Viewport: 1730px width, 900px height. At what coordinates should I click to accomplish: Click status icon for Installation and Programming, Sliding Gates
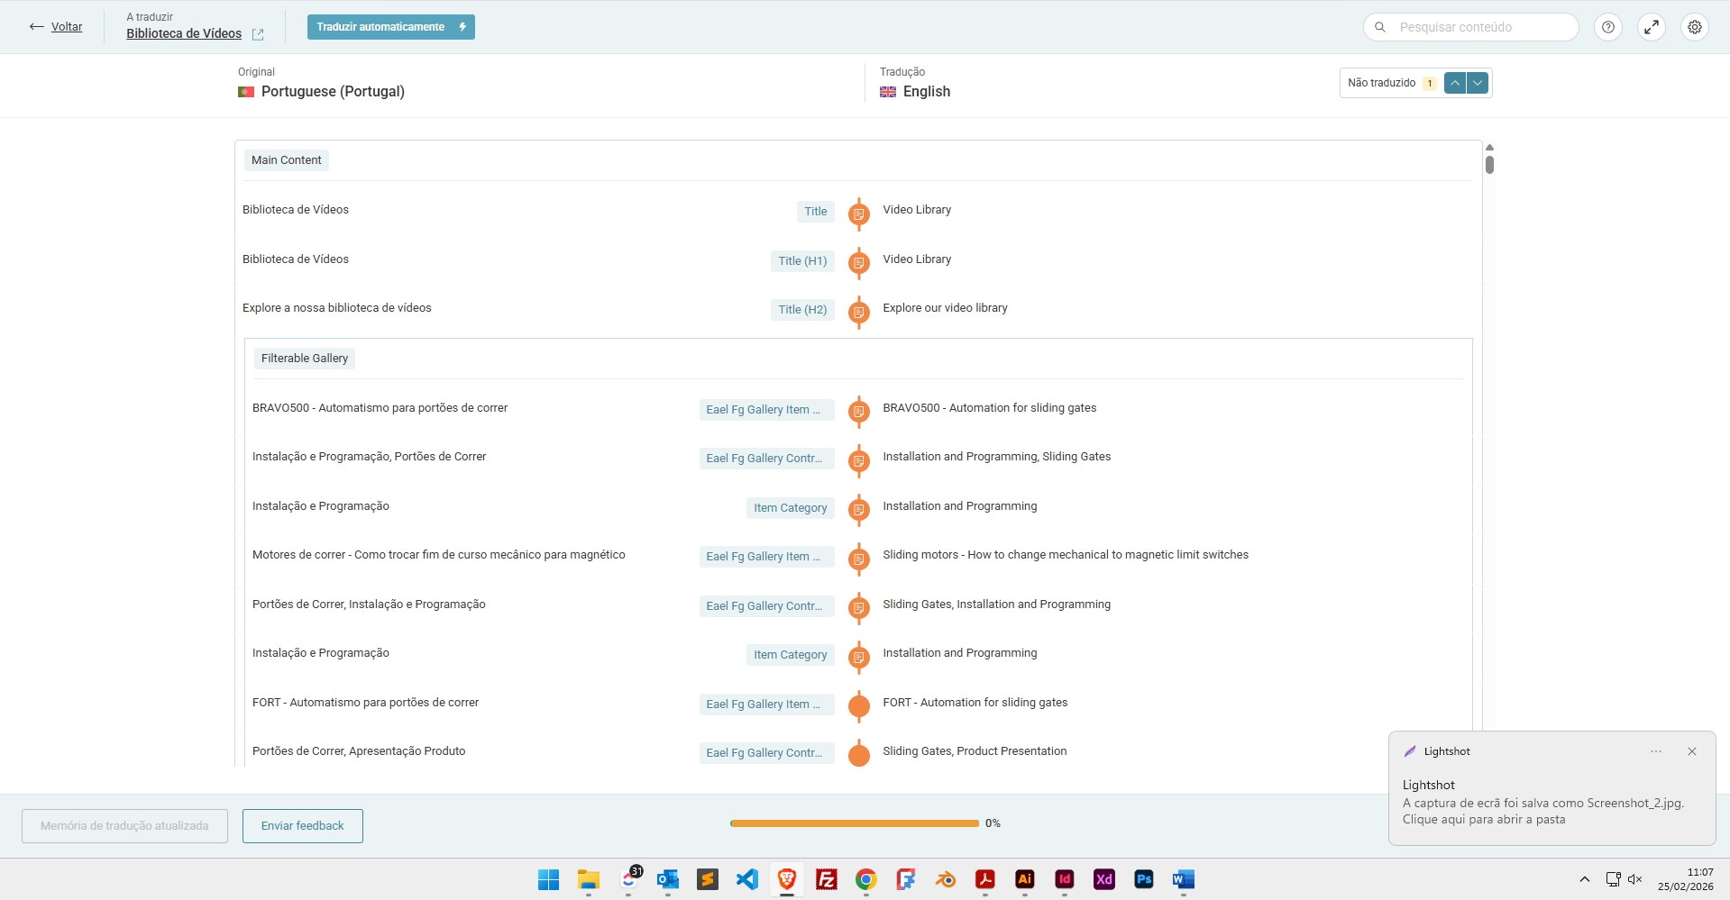tap(859, 461)
